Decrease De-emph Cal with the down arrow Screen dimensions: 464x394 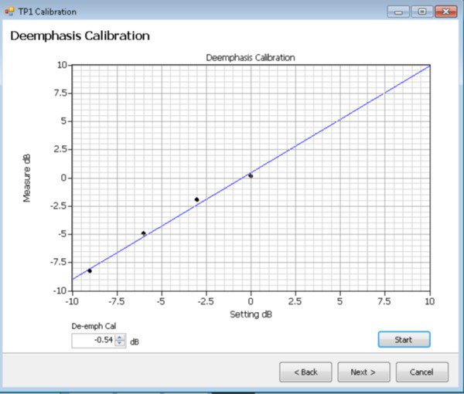pos(119,344)
